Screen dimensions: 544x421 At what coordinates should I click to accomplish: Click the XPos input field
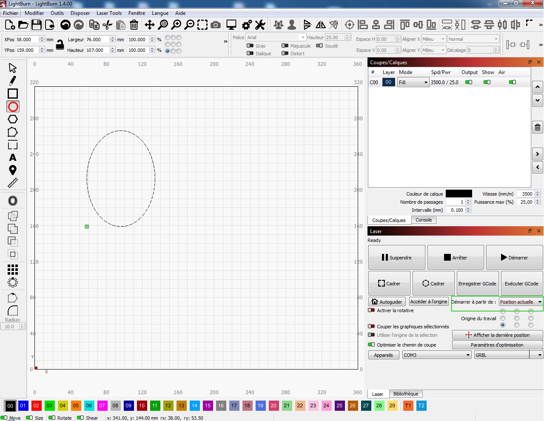point(27,40)
